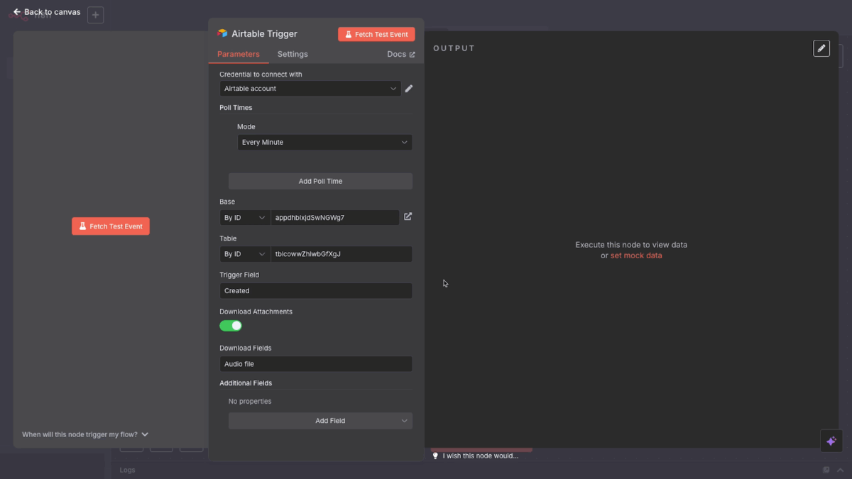Open the base in Airtable via external-link icon
The image size is (852, 479).
[408, 216]
